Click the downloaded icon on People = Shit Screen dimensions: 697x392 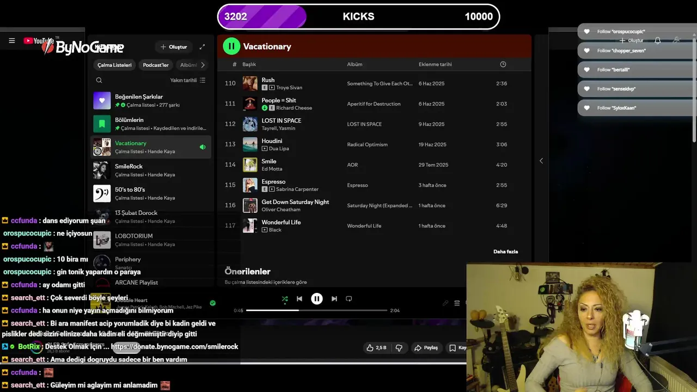click(265, 108)
